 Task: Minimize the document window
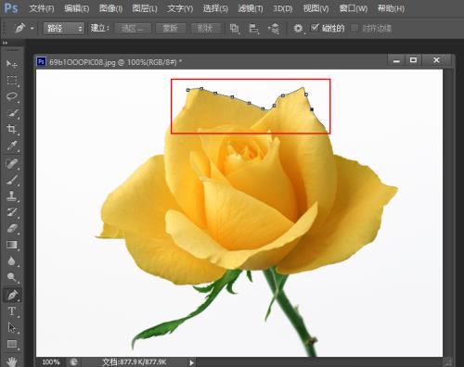click(396, 60)
